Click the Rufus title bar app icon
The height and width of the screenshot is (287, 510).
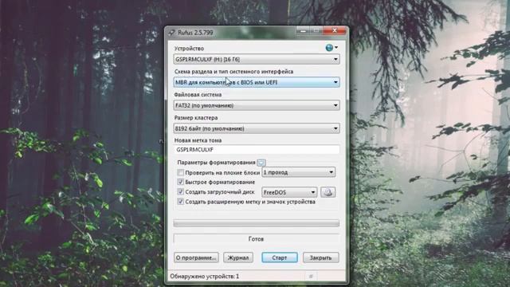[x=171, y=33]
